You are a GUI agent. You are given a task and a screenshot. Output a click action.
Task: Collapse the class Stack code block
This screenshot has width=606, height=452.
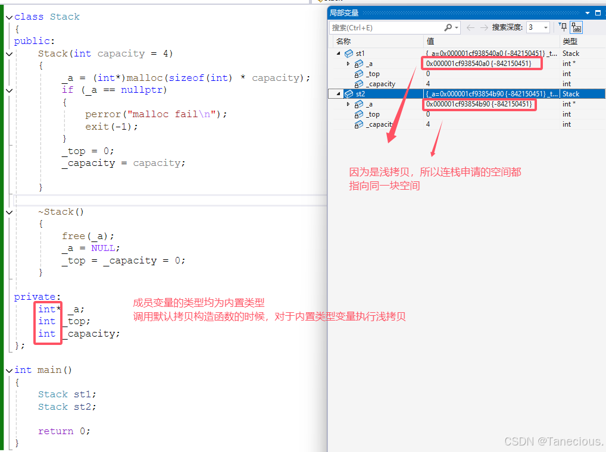click(10, 17)
